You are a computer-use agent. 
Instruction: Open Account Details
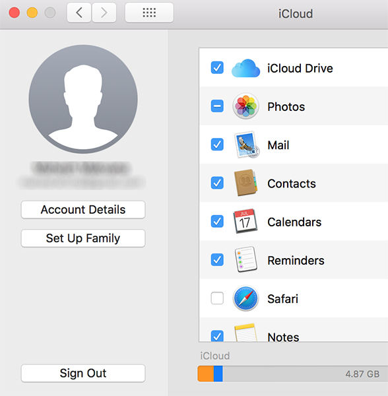pos(83,210)
